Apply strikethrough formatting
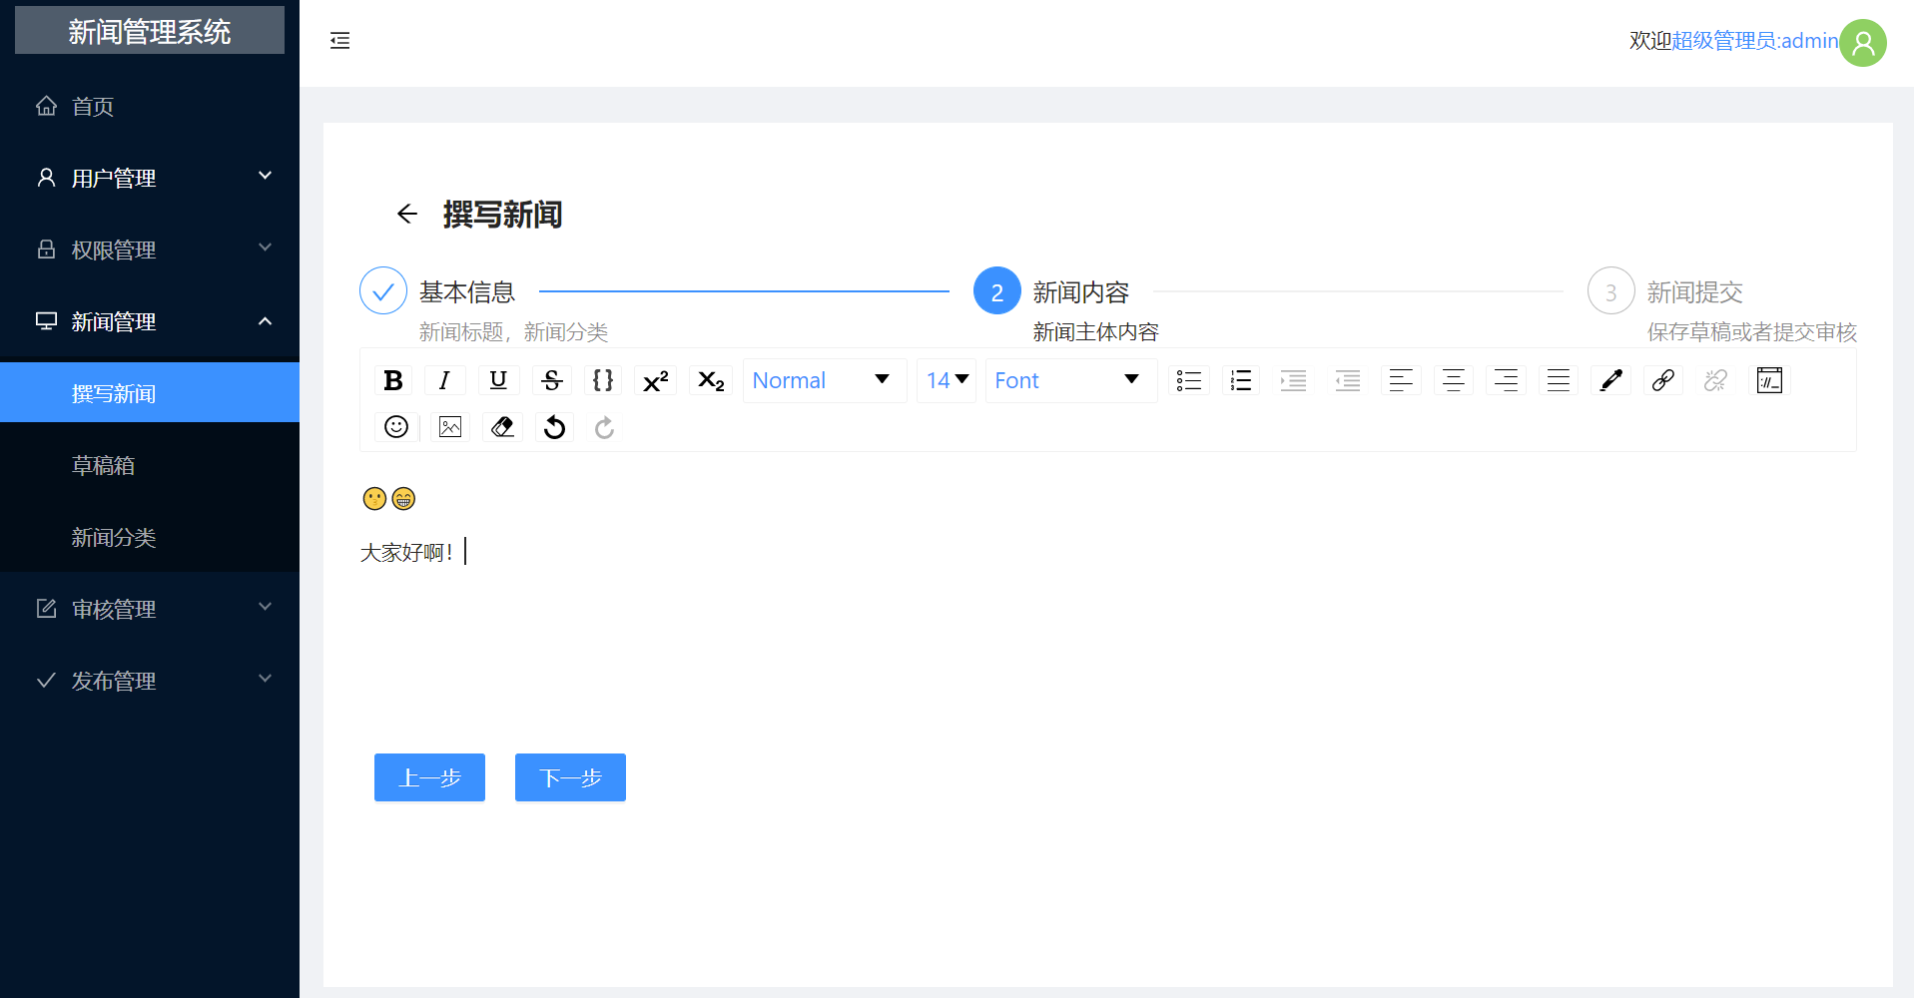 click(x=551, y=380)
